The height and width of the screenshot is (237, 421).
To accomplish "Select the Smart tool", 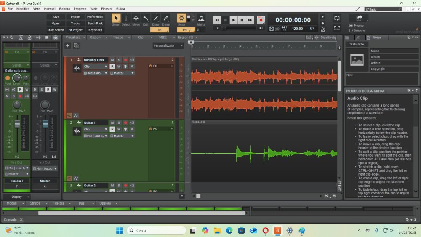I will 116,18.
